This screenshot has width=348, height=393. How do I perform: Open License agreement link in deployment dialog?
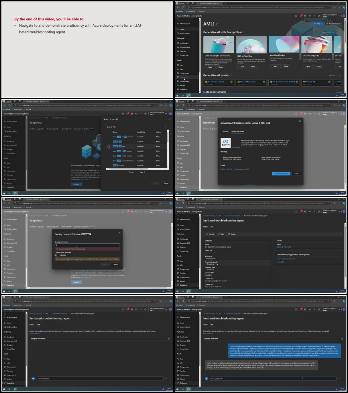(x=241, y=169)
